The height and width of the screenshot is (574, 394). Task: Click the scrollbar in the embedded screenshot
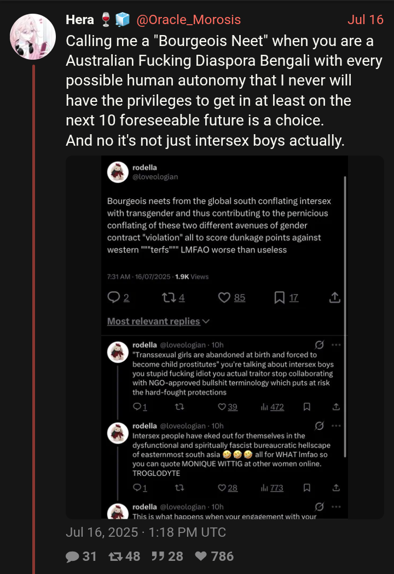(345, 317)
